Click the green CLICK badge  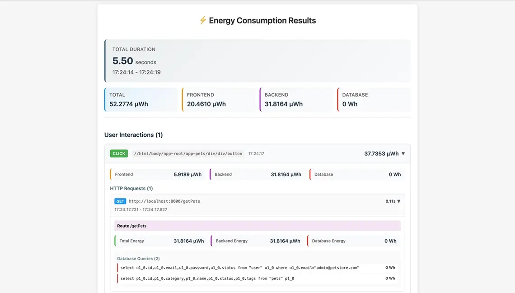119,153
